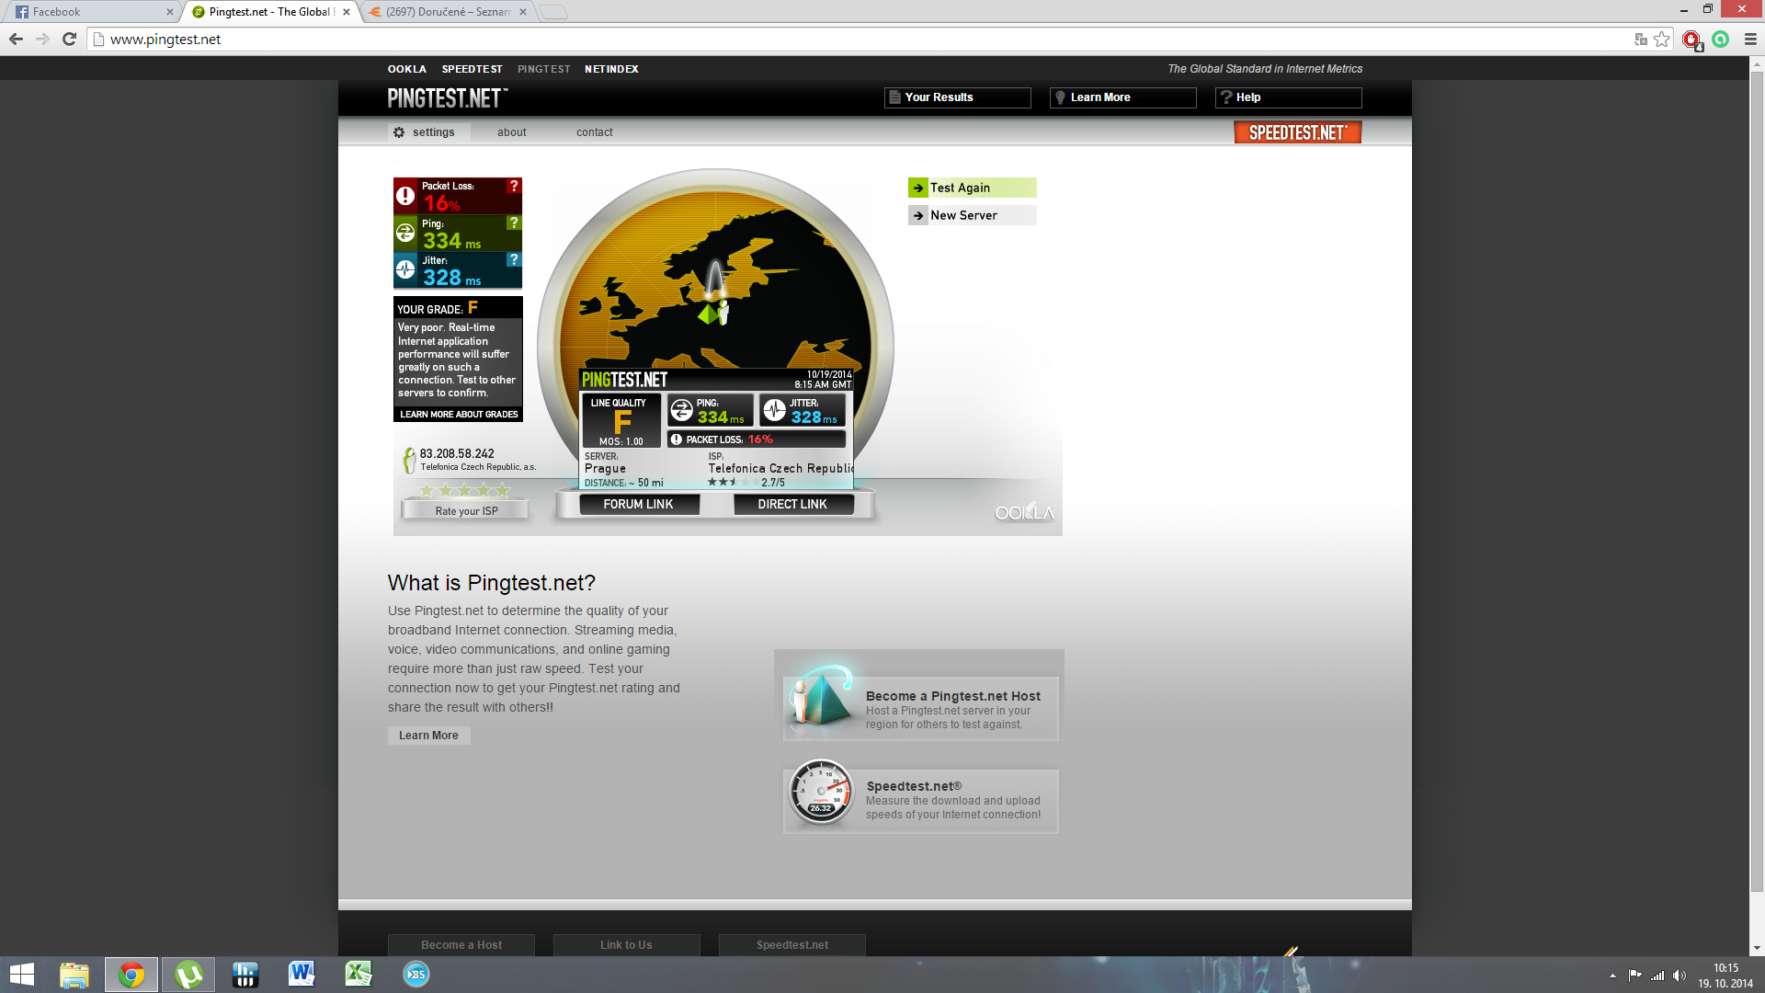Click the Rate your ISP button
This screenshot has height=993, width=1765.
click(466, 511)
